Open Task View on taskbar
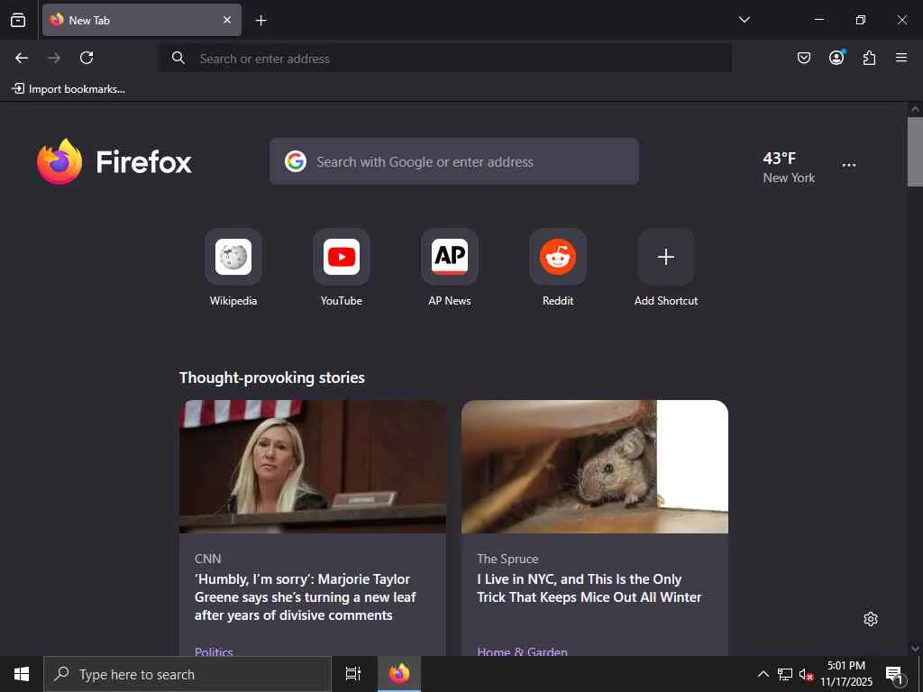The width and height of the screenshot is (923, 692). [x=353, y=674]
